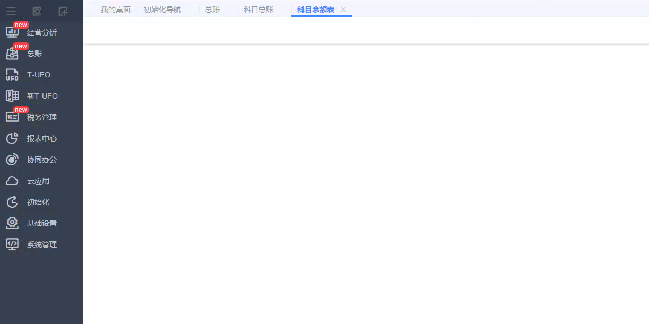This screenshot has width=649, height=324.
Task: Open the 初始化 refresh-arrow icon
Action: click(x=12, y=202)
